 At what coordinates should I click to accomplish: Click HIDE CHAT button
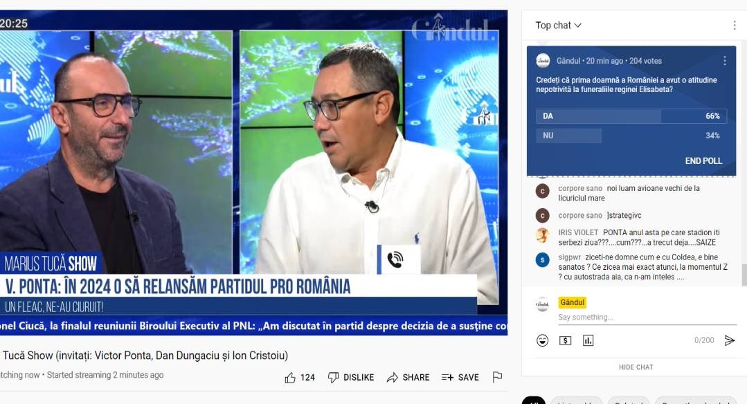pyautogui.click(x=636, y=367)
